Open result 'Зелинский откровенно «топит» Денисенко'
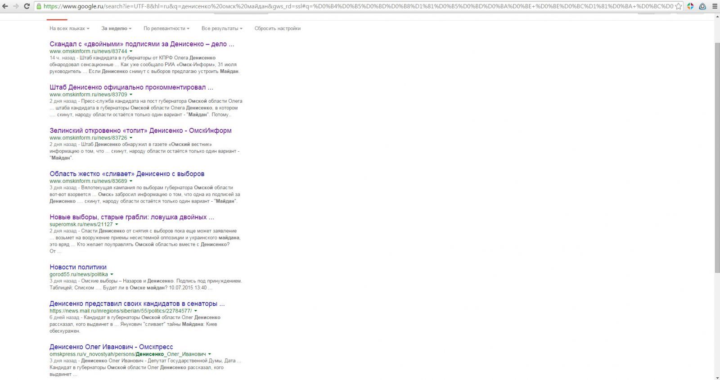Viewport: 720px width, 380px height. pos(140,131)
